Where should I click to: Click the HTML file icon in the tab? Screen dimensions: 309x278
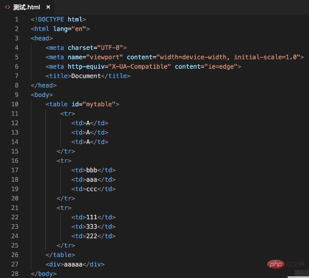coord(7,7)
